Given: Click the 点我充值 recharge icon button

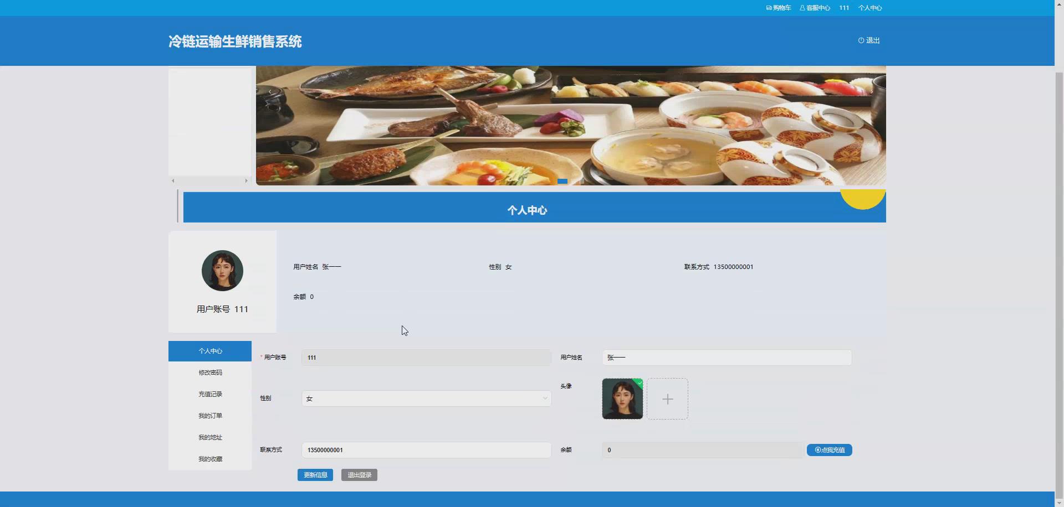Looking at the screenshot, I should click(x=829, y=450).
